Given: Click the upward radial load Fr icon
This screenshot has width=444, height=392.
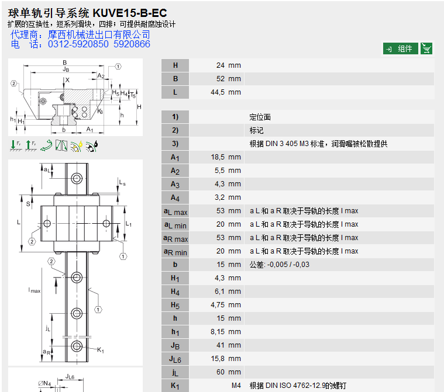Looking at the screenshot, I should 29,145.
